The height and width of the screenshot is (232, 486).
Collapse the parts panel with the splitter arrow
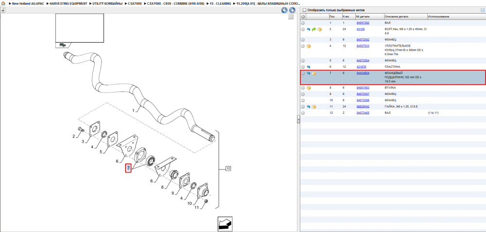(x=298, y=119)
